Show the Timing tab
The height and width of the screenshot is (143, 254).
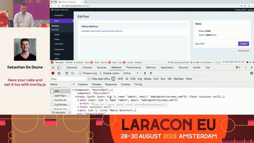tap(138, 85)
